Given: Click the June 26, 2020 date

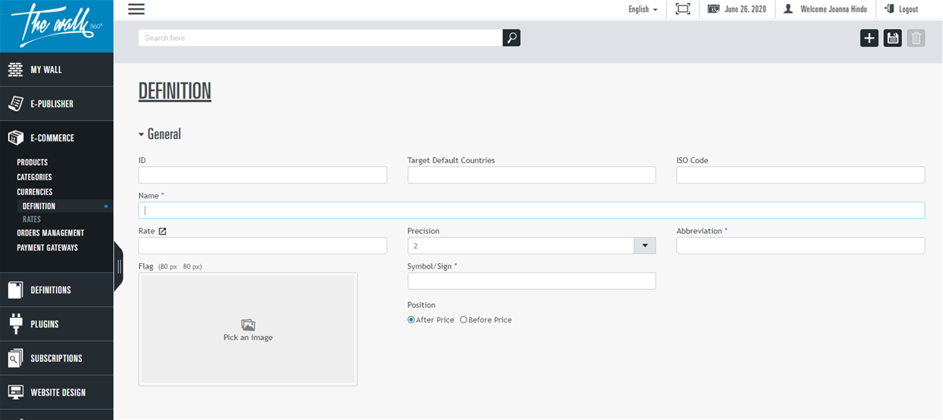Looking at the screenshot, I should (x=746, y=9).
